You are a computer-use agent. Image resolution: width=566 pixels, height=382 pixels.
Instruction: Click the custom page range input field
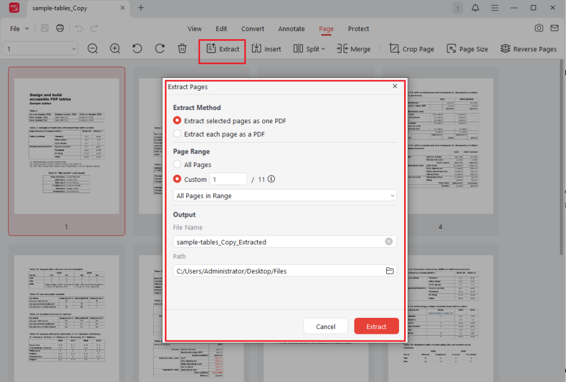coord(228,179)
